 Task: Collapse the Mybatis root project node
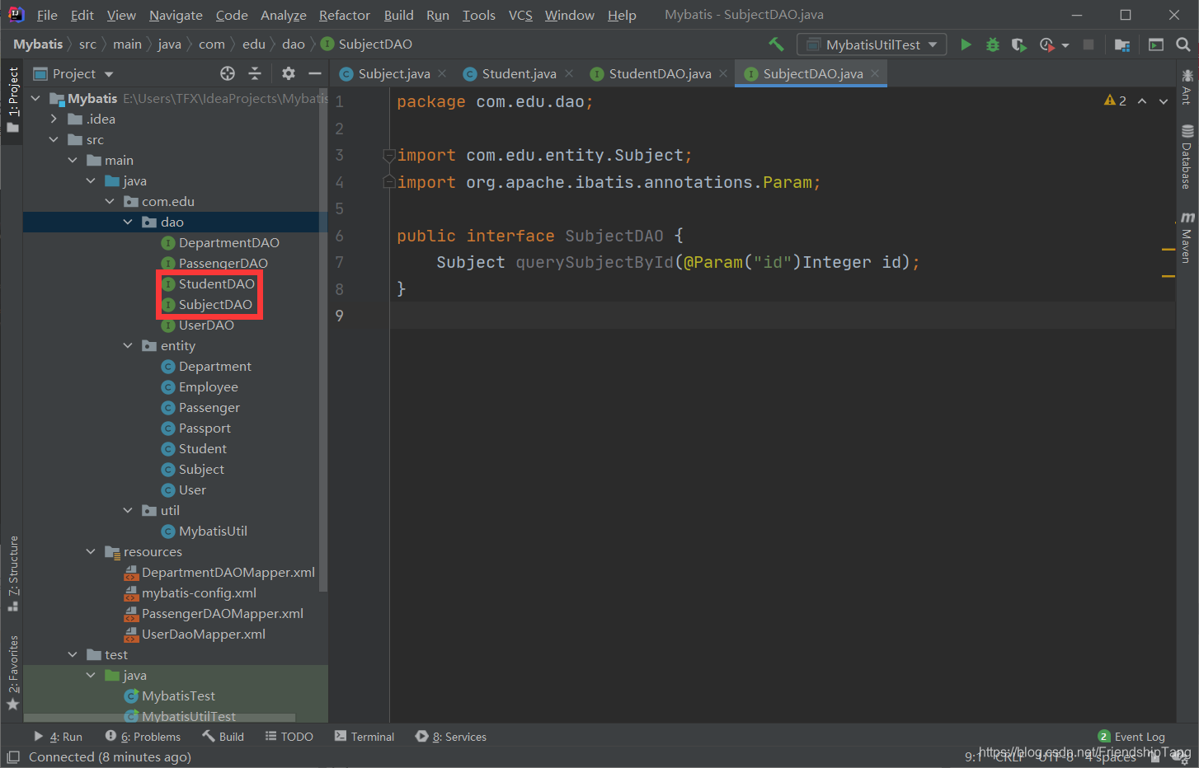pos(35,98)
